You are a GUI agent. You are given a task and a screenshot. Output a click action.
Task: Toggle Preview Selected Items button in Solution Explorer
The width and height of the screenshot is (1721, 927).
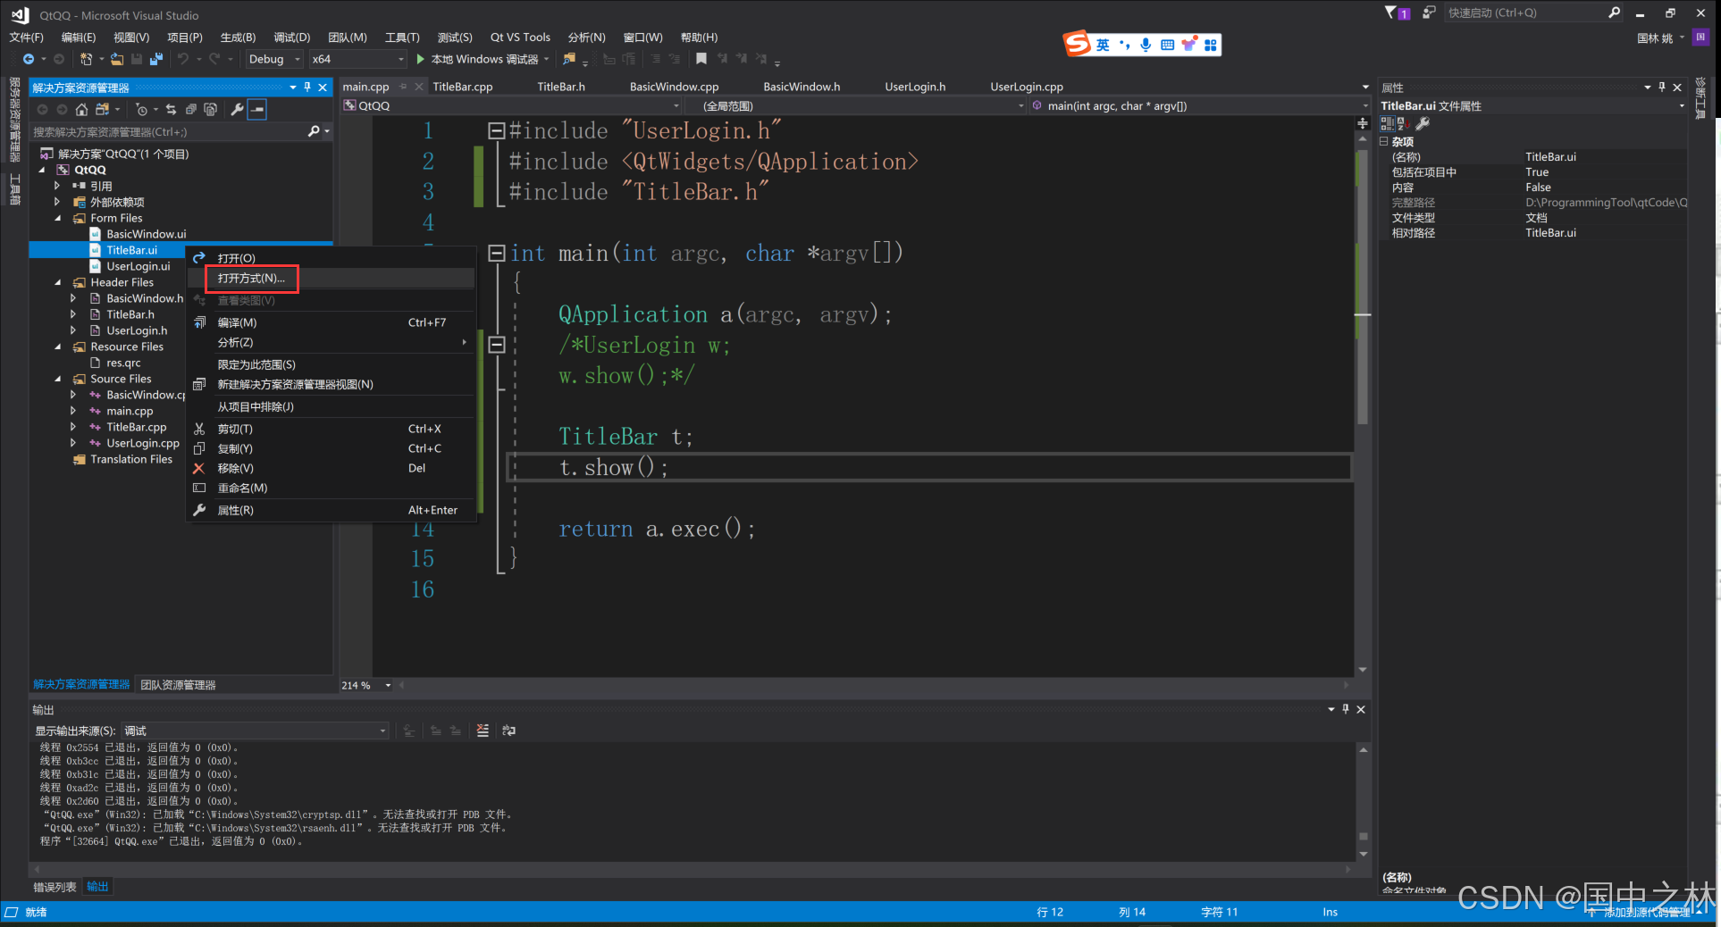tap(257, 109)
